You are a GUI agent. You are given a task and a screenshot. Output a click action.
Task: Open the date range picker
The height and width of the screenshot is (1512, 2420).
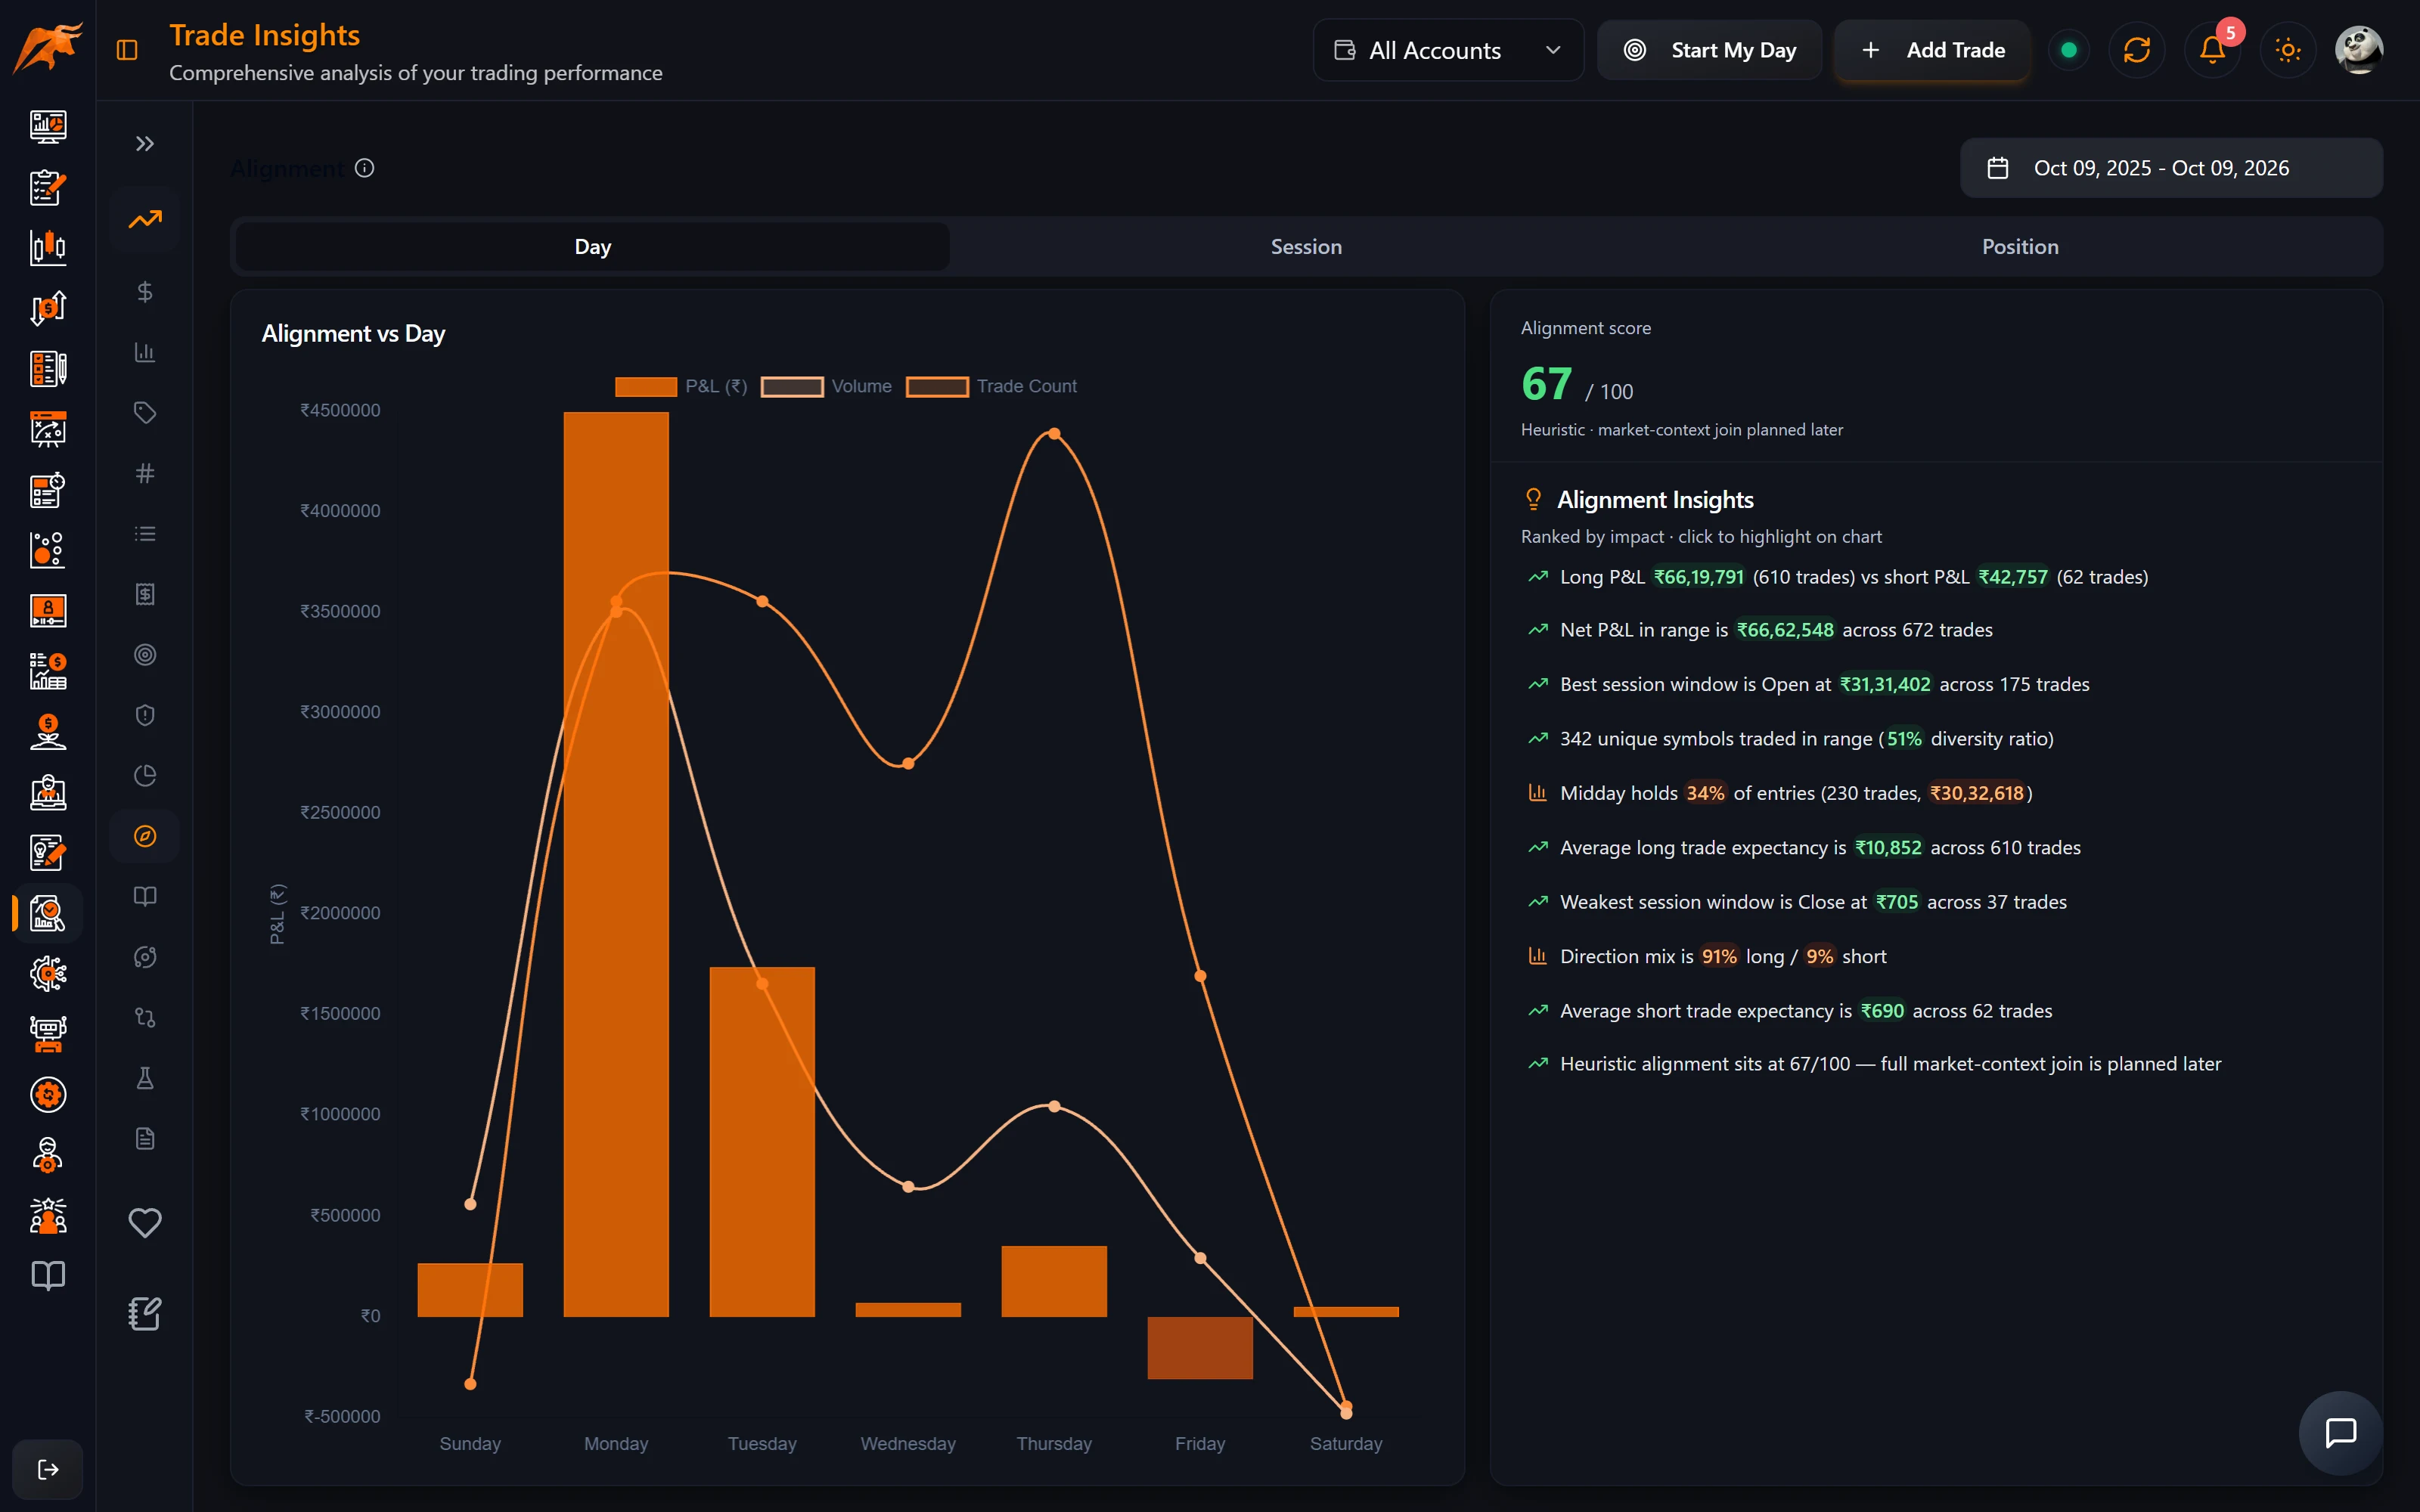(x=2171, y=168)
